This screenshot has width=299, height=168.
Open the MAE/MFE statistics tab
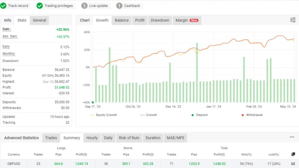point(175,138)
